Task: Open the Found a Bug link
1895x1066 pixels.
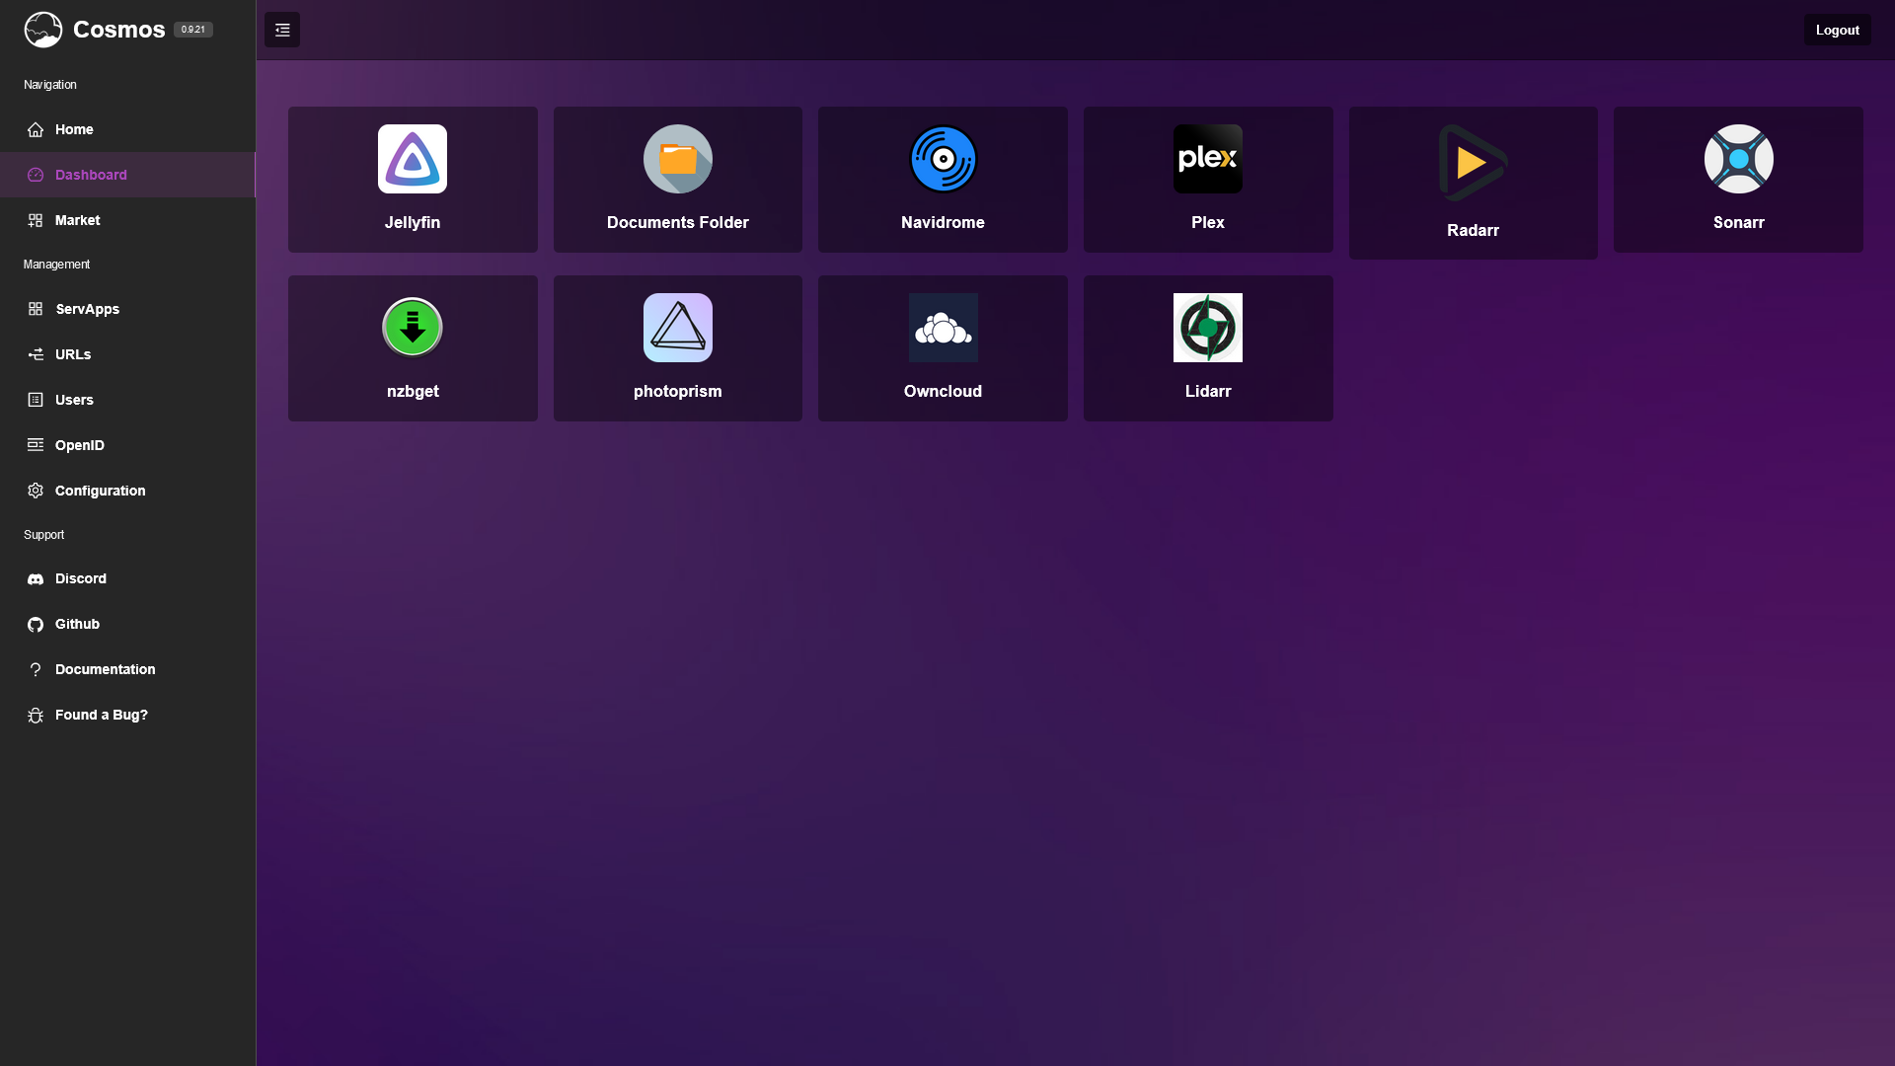Action: (101, 715)
